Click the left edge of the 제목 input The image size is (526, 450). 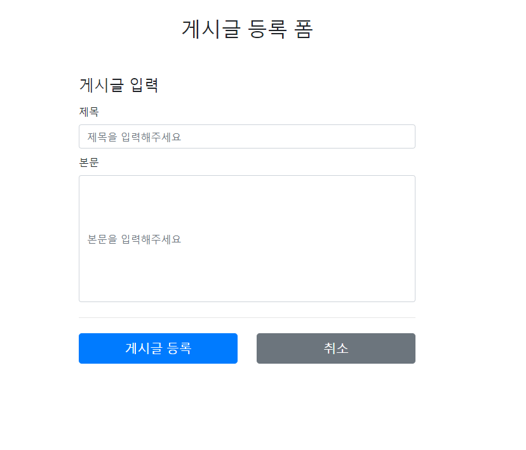point(84,136)
